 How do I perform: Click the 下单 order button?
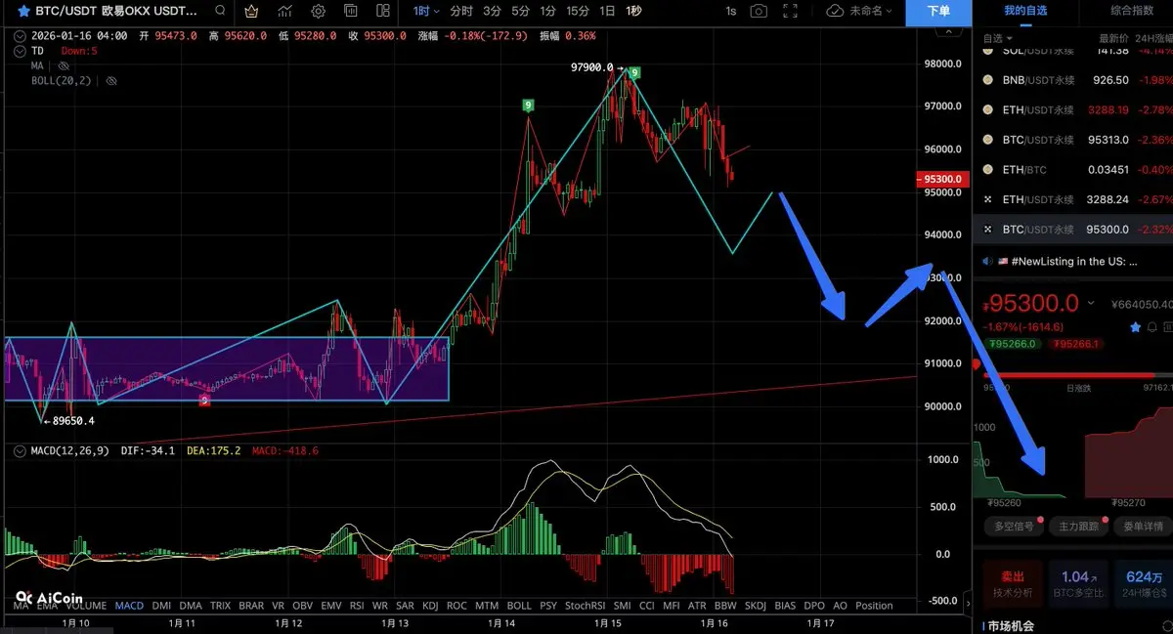pyautogui.click(x=937, y=11)
